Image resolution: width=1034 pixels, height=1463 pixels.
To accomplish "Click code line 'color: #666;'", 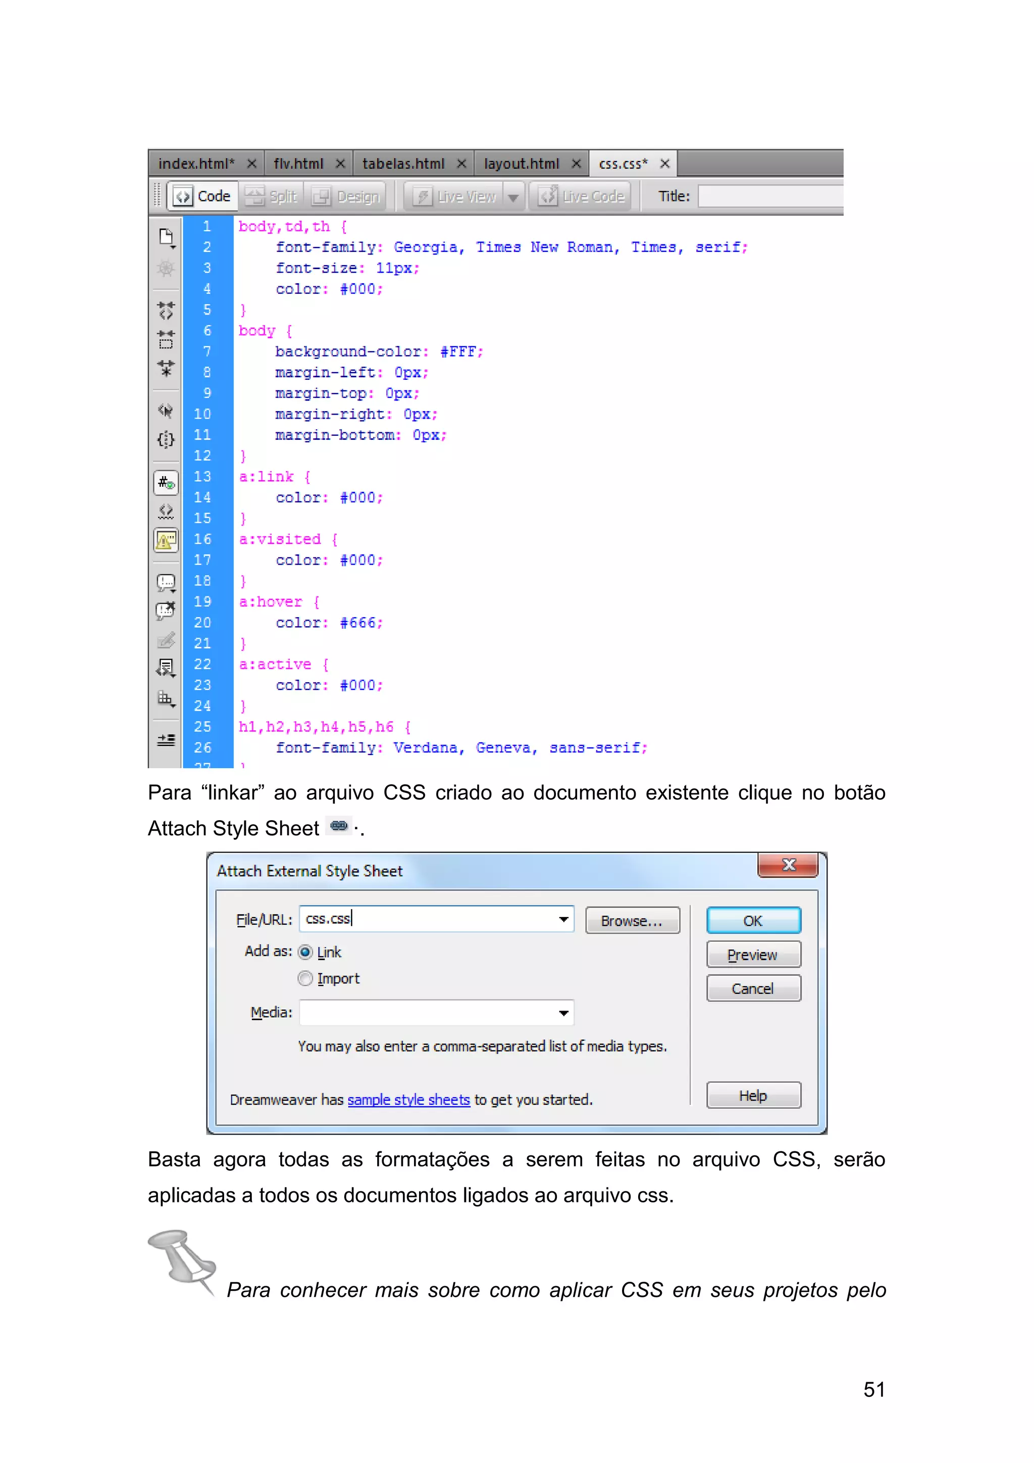I will 329,623.
